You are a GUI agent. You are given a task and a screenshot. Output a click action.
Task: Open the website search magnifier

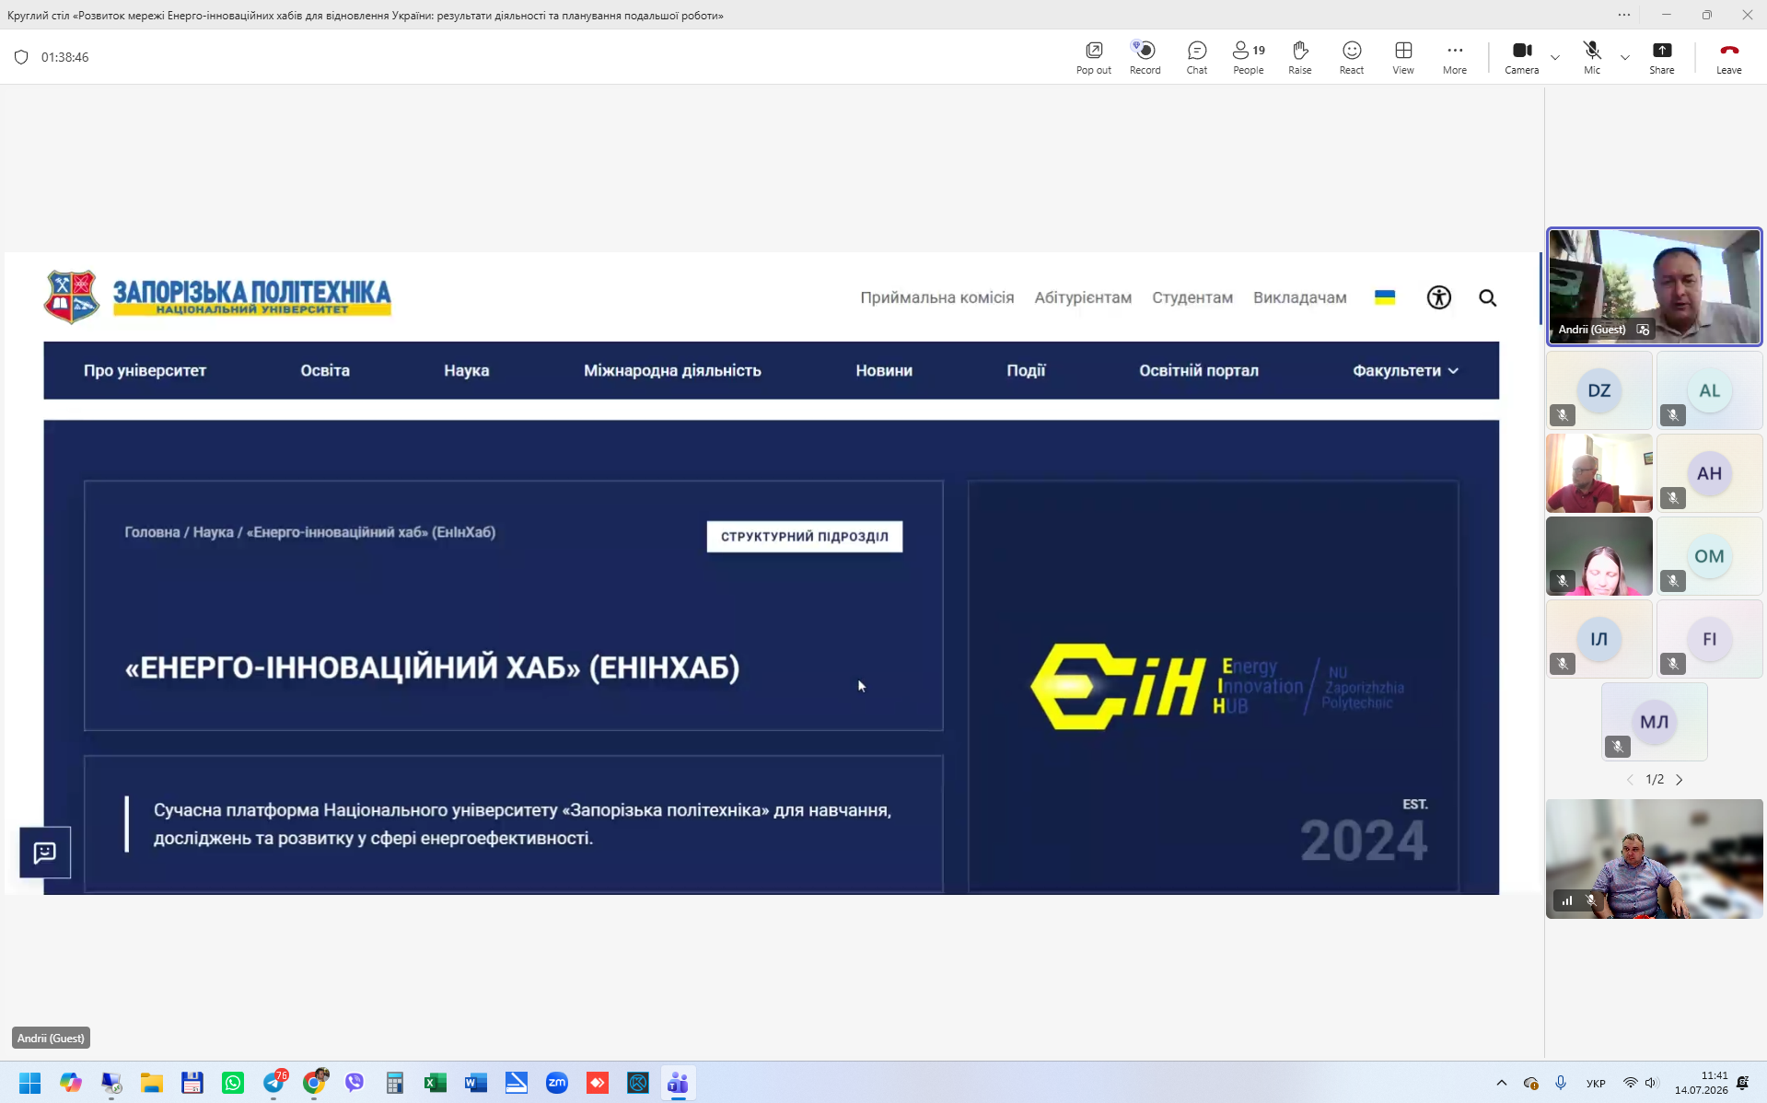point(1487,297)
